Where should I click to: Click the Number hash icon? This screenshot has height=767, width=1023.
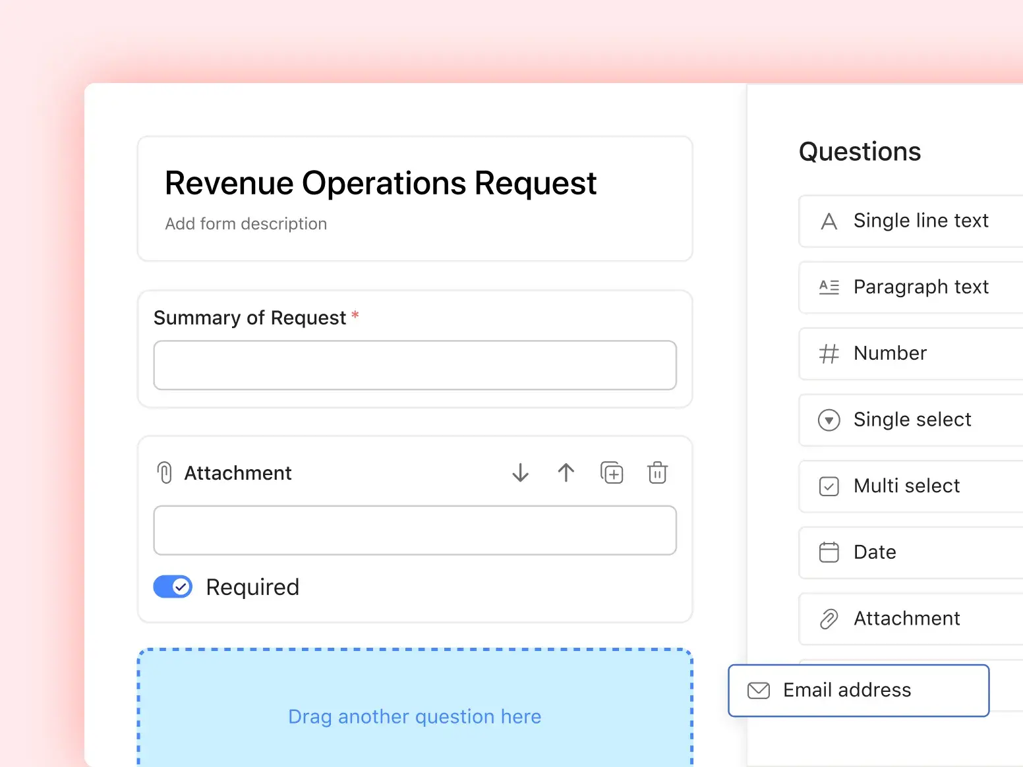[829, 354]
